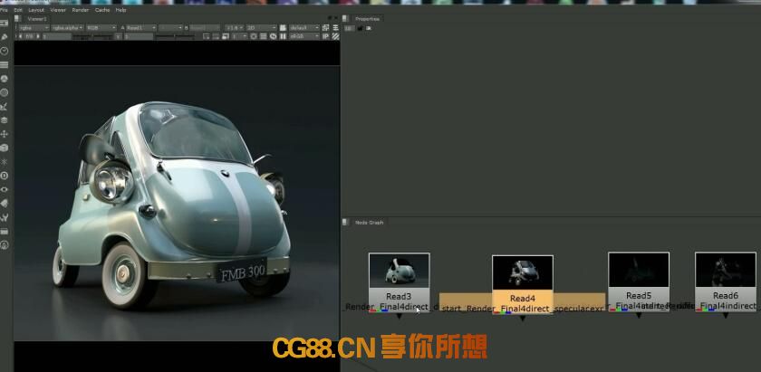Open the Layout menu

(x=36, y=10)
